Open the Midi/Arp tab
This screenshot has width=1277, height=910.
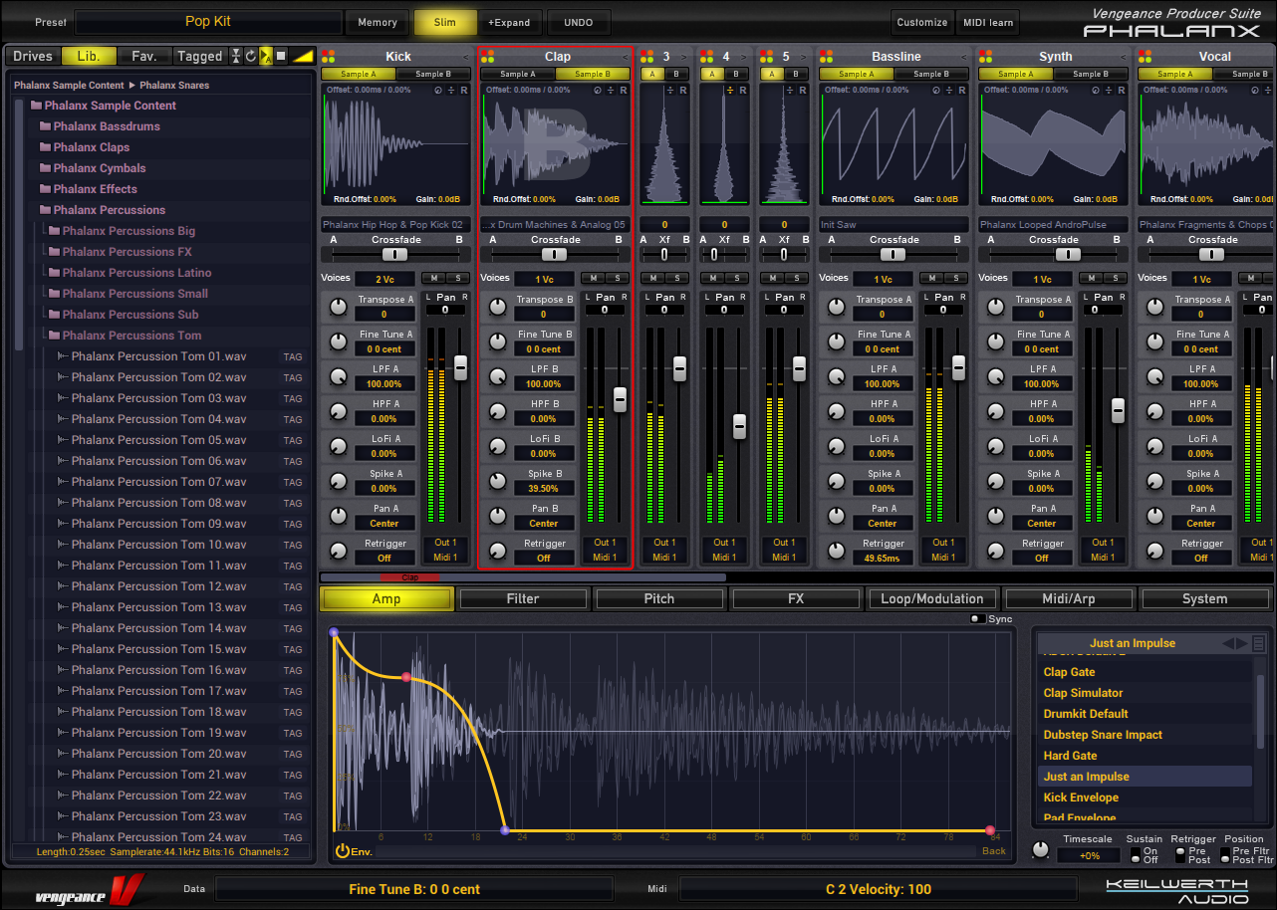point(1069,598)
